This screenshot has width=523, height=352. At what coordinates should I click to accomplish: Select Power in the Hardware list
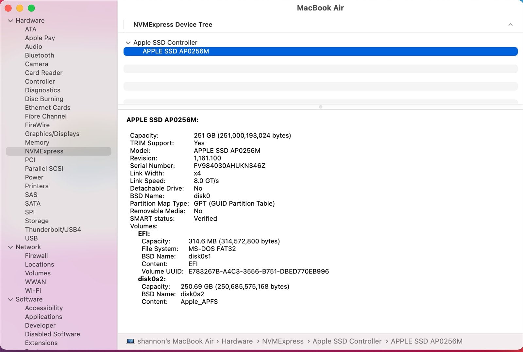coord(34,177)
